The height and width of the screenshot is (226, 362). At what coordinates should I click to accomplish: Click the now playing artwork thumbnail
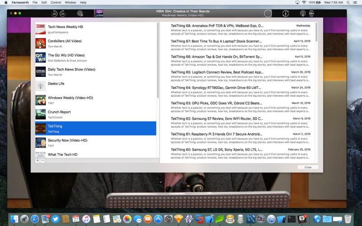(98, 14)
